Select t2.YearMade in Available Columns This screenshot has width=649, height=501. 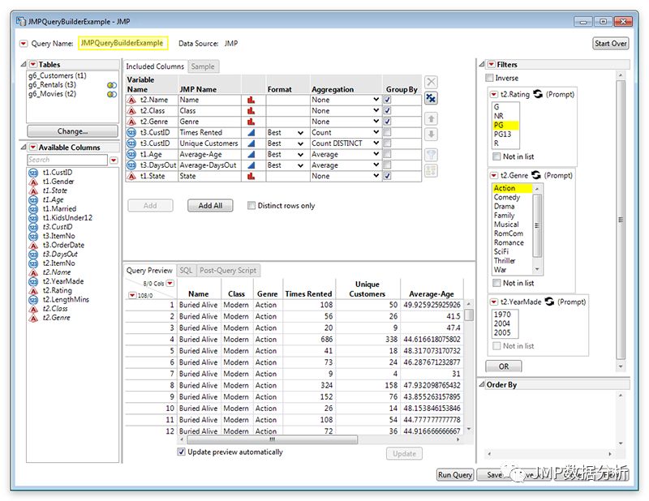coord(63,281)
